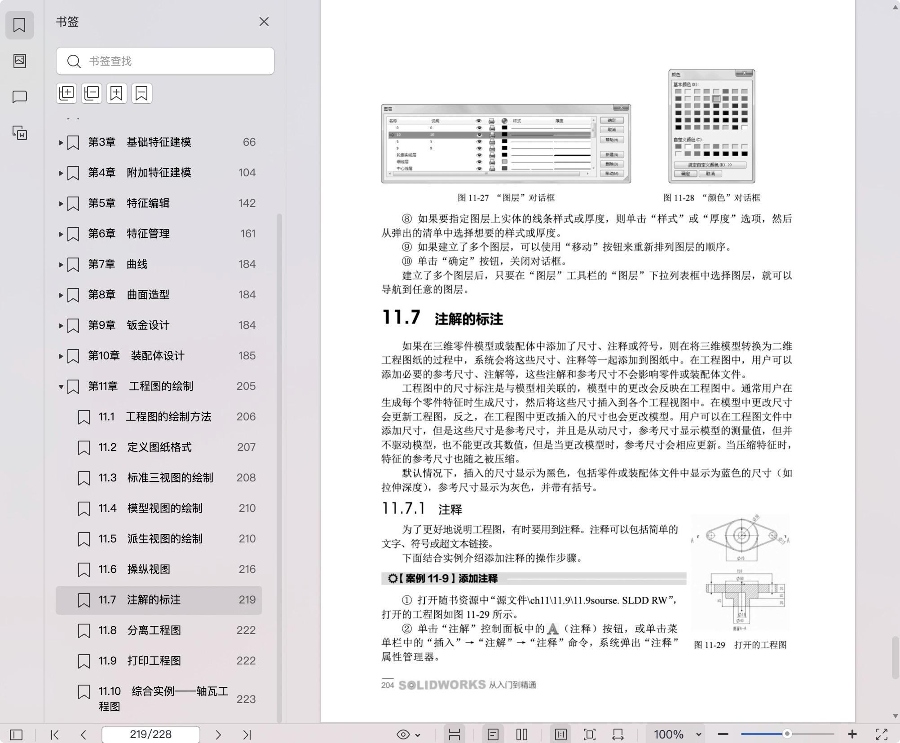
Task: Fit page to window icon
Action: [589, 734]
